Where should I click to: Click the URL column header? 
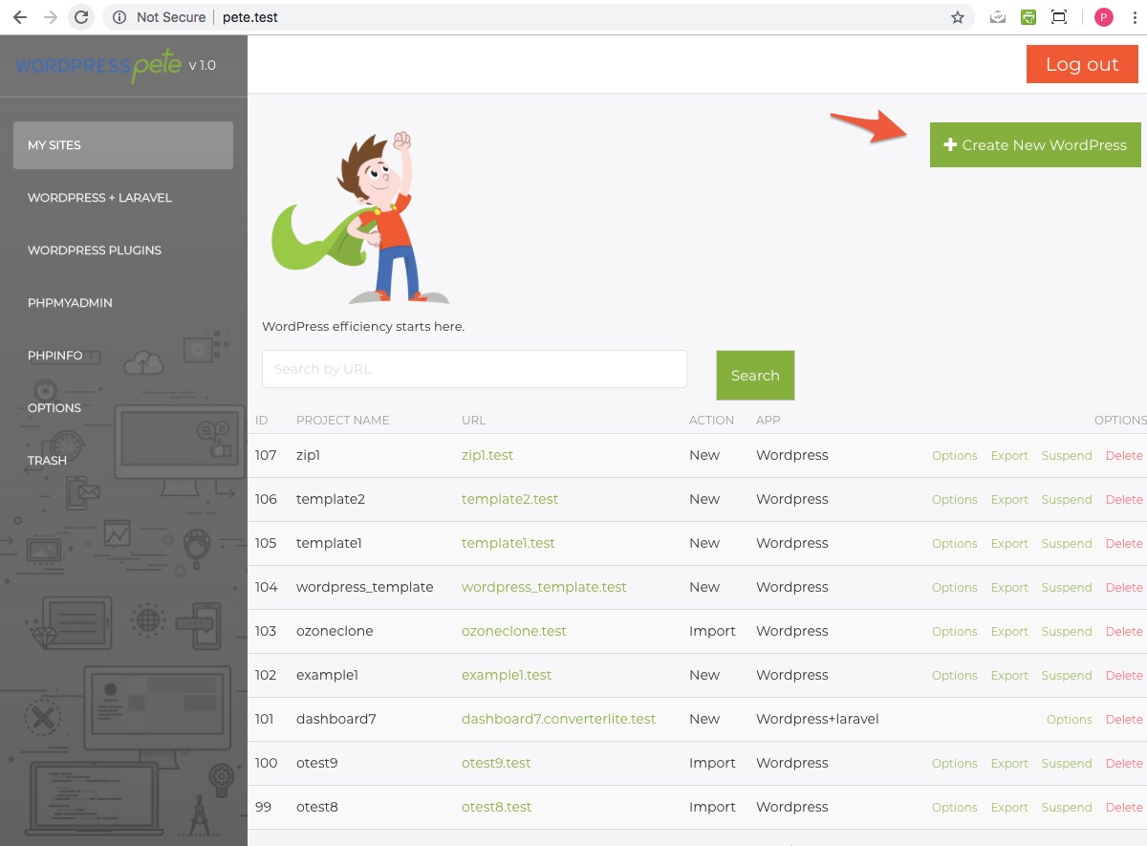point(474,420)
